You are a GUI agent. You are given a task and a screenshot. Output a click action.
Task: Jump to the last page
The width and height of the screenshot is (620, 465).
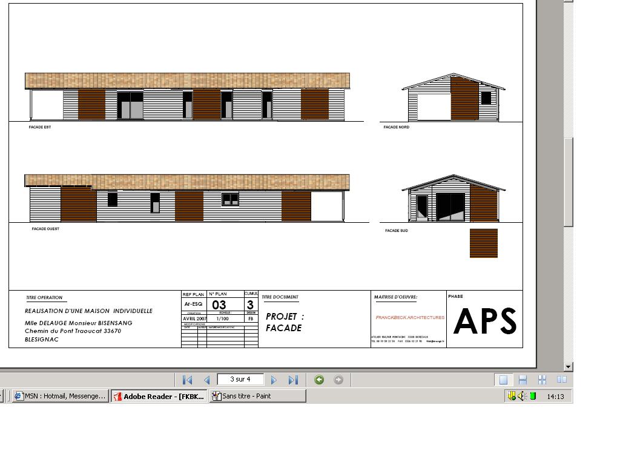click(293, 380)
